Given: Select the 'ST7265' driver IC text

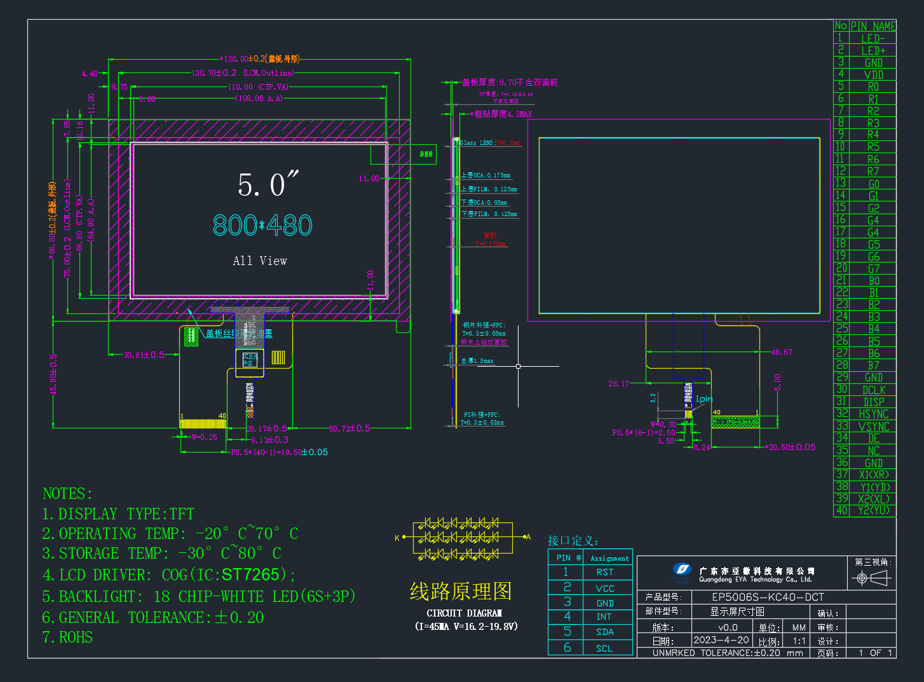Looking at the screenshot, I should [x=251, y=575].
